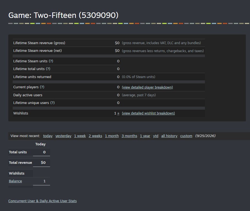Click the 'Wishlists' label in the summary panel

[21, 113]
